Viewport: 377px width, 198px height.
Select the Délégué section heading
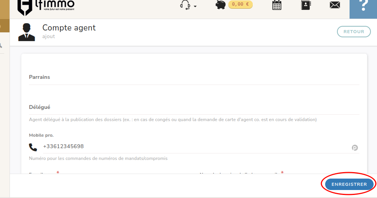tap(40, 107)
